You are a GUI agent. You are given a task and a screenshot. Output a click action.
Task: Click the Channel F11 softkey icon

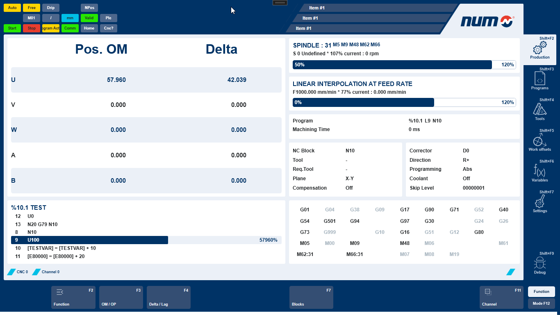click(x=488, y=292)
